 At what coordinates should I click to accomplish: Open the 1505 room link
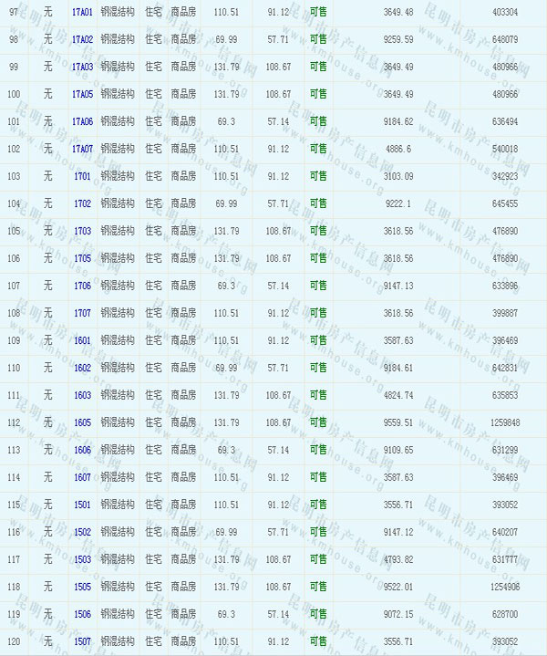(82, 588)
